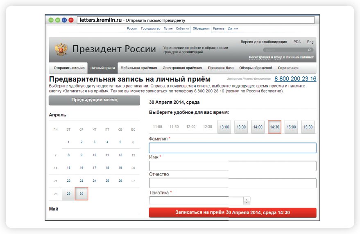Open the Электронная приёмная menu item
This screenshot has height=234, width=360.
(183, 68)
